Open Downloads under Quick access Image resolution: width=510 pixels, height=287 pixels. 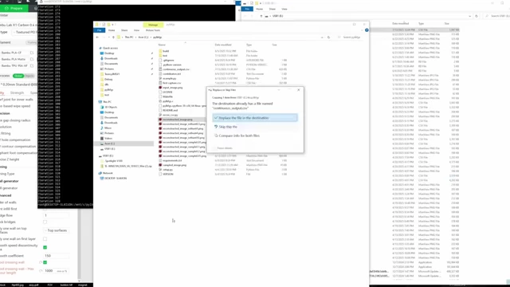point(111,58)
